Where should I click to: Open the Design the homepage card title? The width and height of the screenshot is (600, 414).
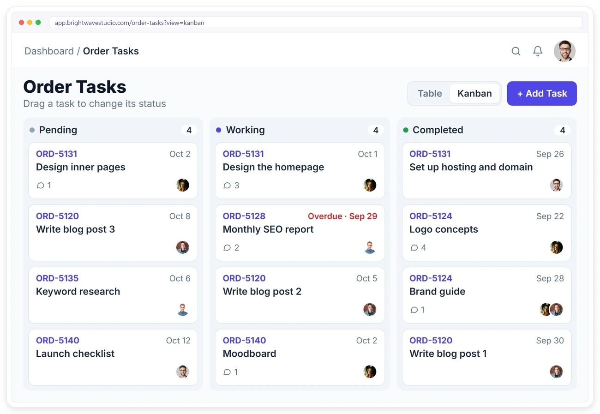pyautogui.click(x=274, y=167)
